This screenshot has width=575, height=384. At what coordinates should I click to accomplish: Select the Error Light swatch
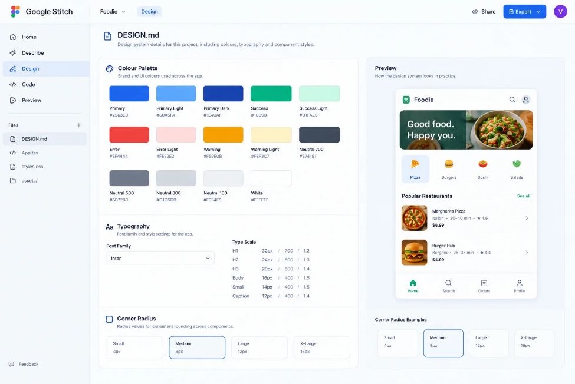(x=176, y=135)
